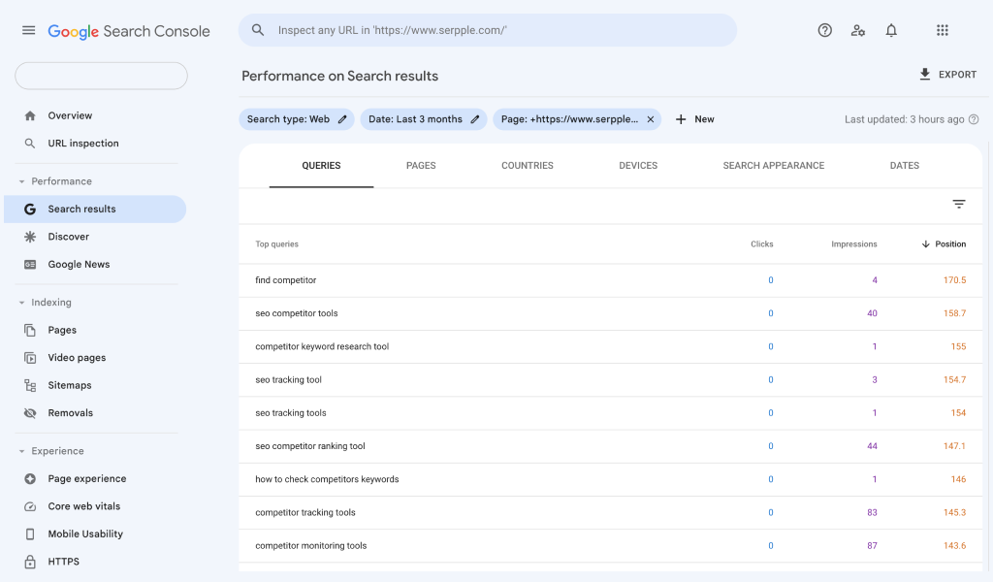Sort by the Impressions column header
This screenshot has height=582, width=993.
(853, 243)
